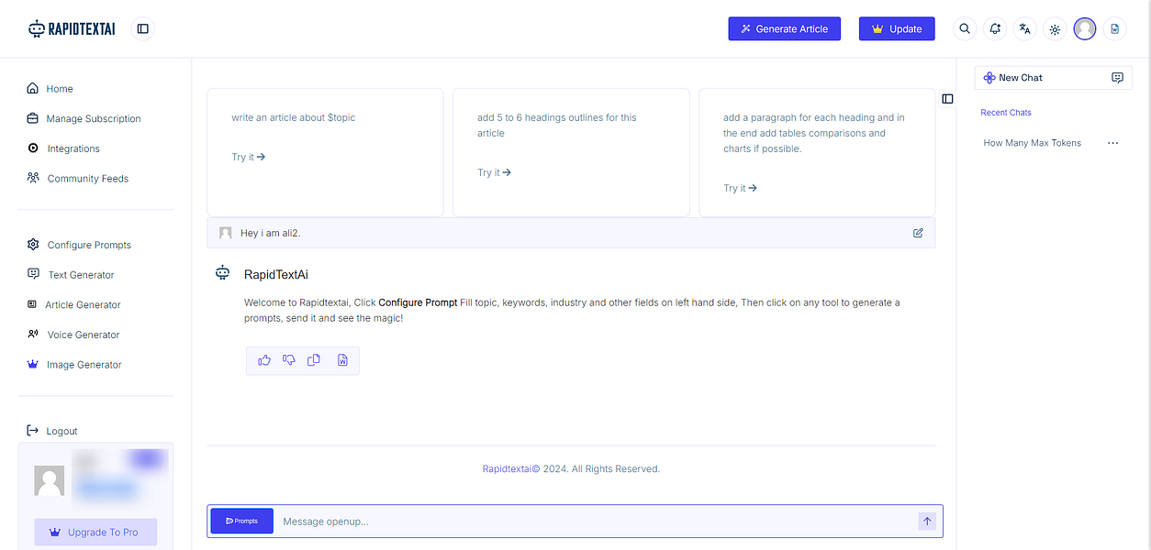The height and width of the screenshot is (550, 1151).
Task: Click the small avatar in message bar
Action: 226,233
